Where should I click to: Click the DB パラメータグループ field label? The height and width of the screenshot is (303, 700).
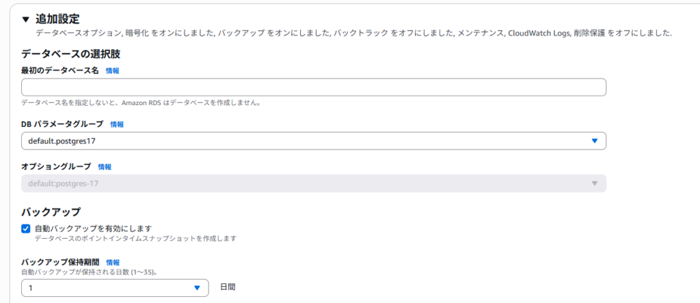click(62, 124)
